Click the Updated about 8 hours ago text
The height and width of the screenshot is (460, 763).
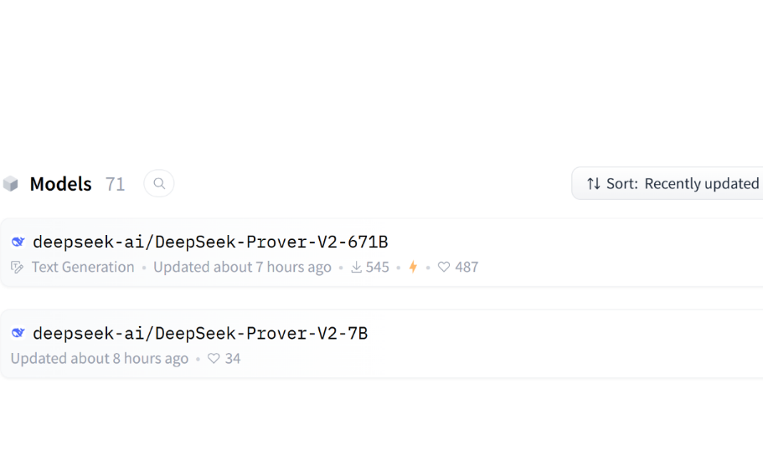(x=100, y=359)
